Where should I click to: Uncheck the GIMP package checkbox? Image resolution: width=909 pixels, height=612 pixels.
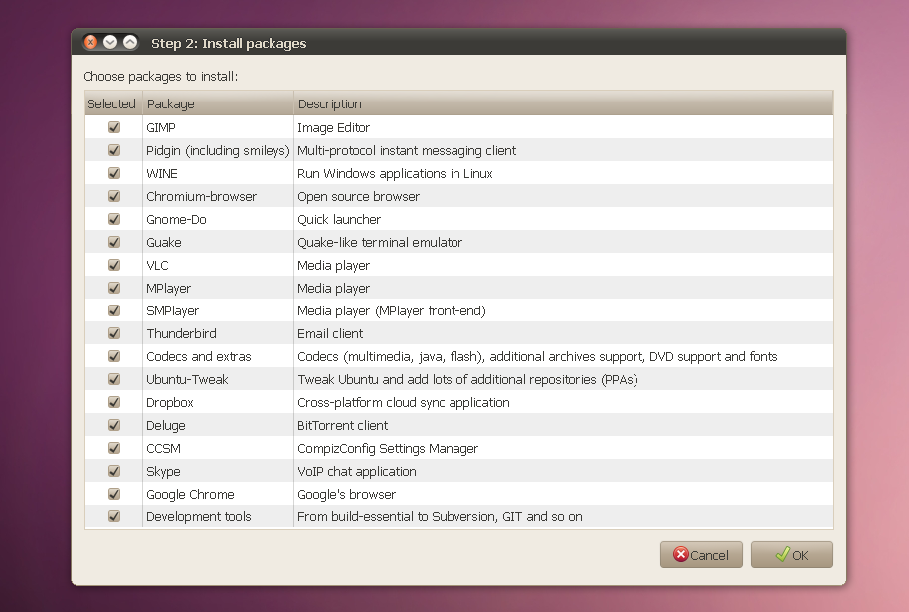[x=114, y=127]
